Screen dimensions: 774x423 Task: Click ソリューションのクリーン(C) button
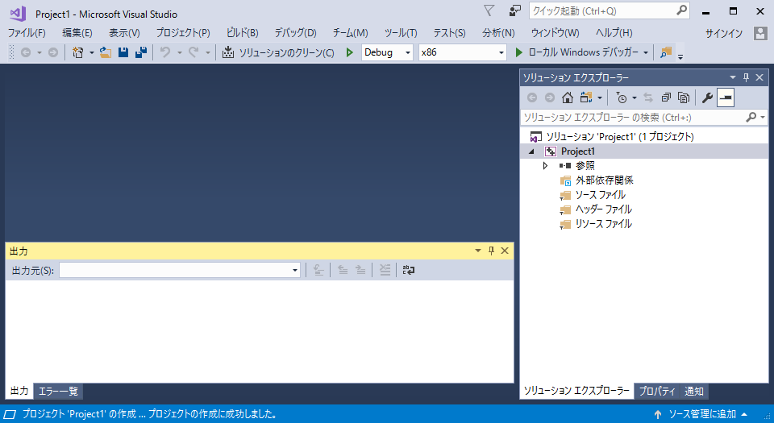tap(278, 52)
